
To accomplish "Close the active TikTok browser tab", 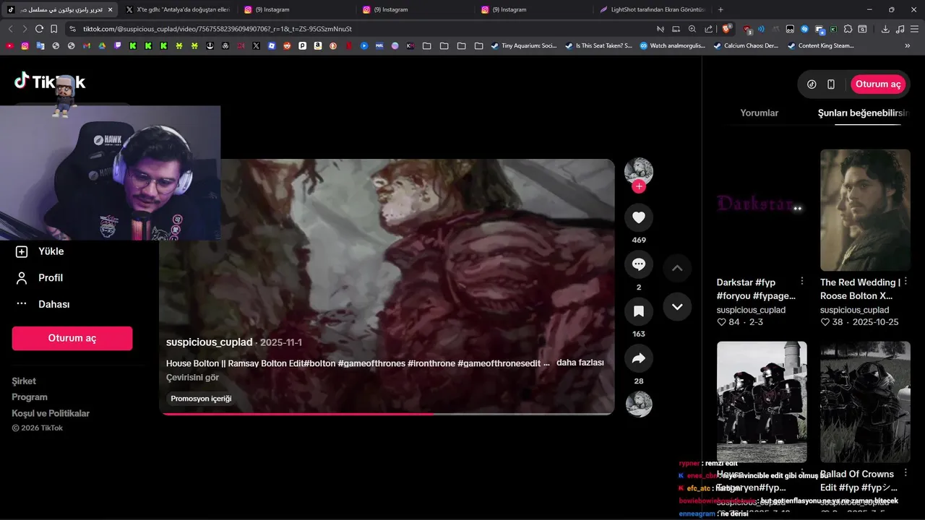I will tap(110, 9).
